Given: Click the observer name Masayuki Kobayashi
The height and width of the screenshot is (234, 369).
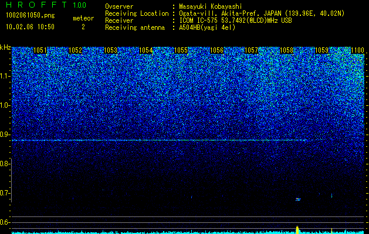Looking at the screenshot, I should [211, 6].
